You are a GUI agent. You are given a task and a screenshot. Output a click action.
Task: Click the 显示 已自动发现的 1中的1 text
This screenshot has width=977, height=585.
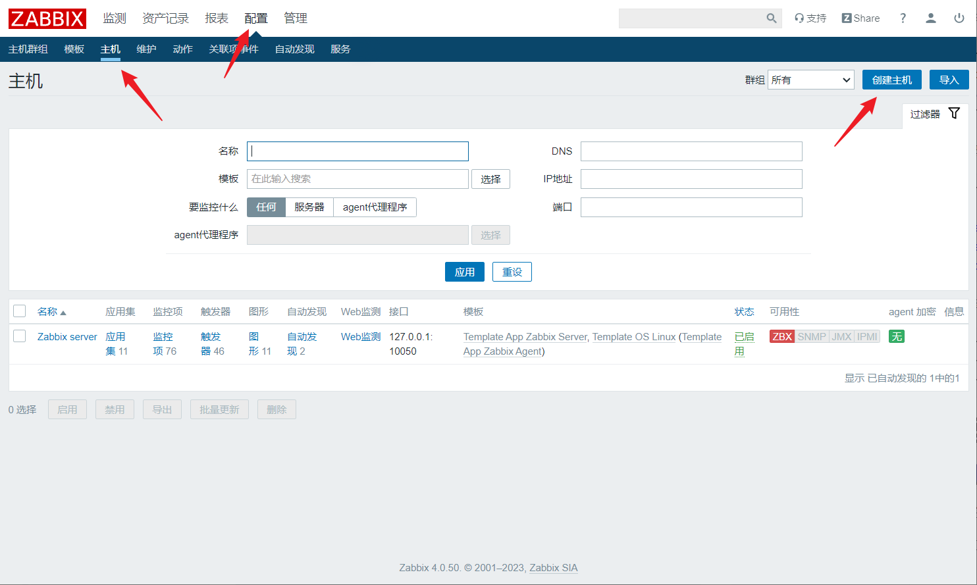tap(902, 378)
